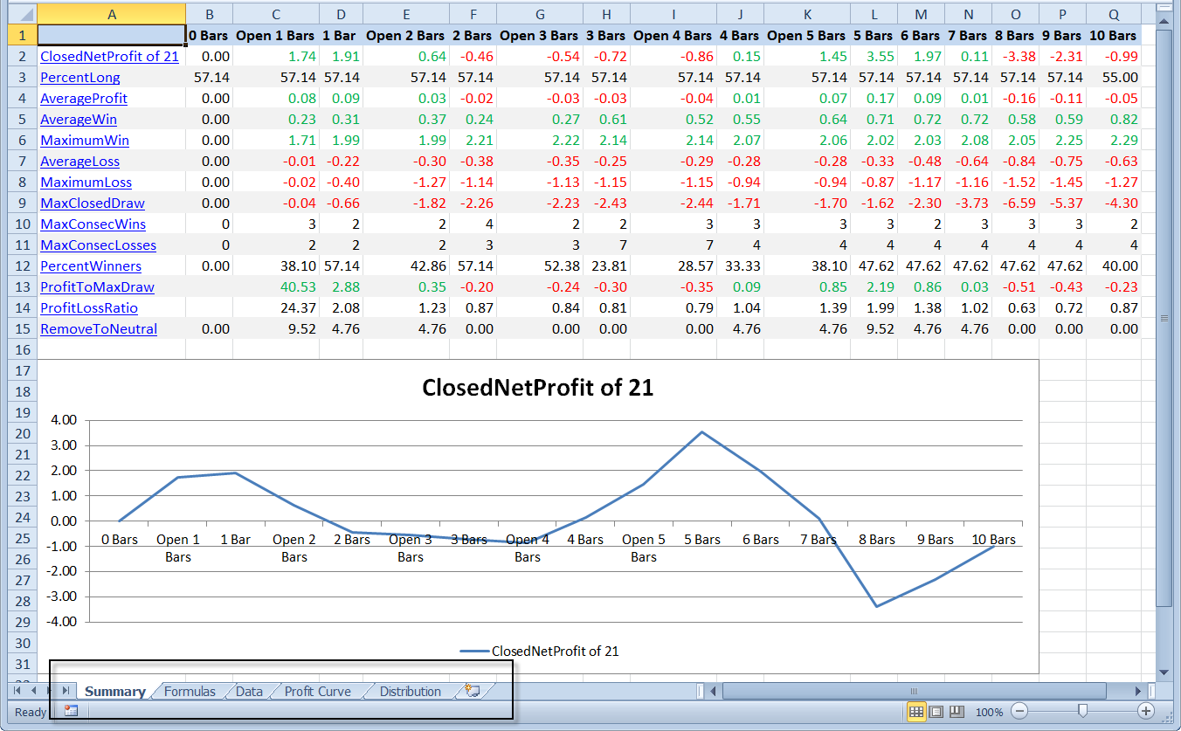Switch to Page Break Preview view
This screenshot has height=731, width=1181.
coord(957,712)
